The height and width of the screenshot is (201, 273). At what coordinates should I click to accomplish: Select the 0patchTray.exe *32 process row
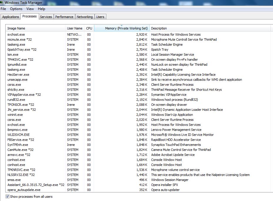point(22,50)
